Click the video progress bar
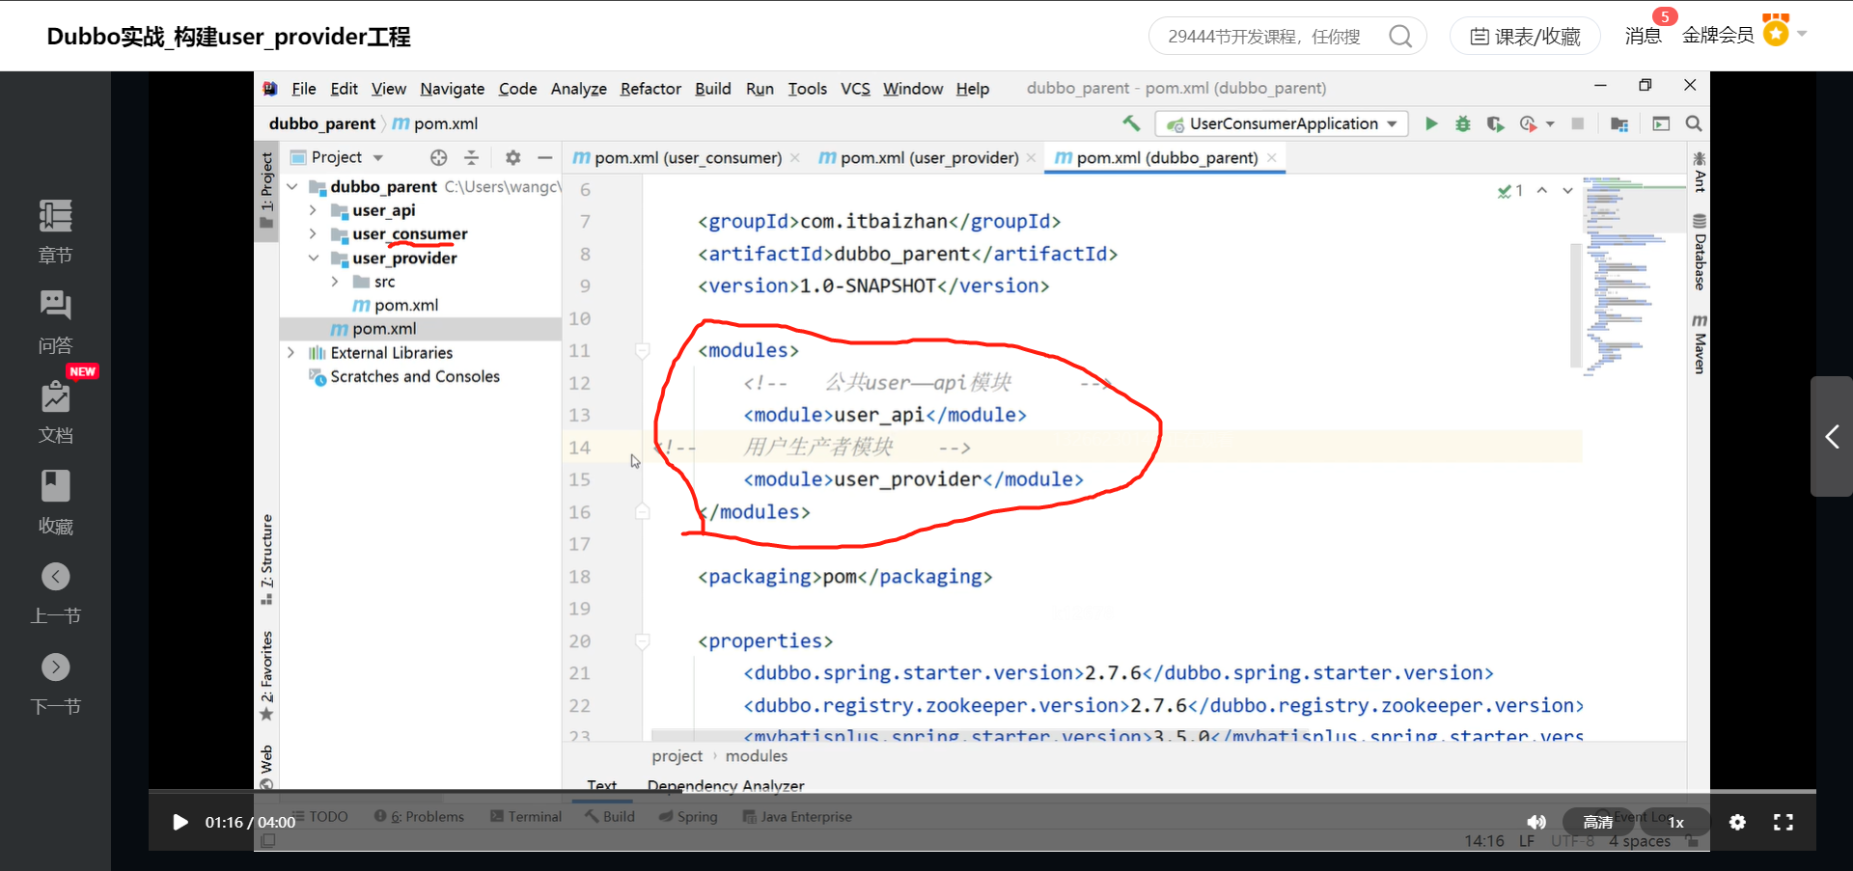The width and height of the screenshot is (1853, 871). [x=982, y=791]
